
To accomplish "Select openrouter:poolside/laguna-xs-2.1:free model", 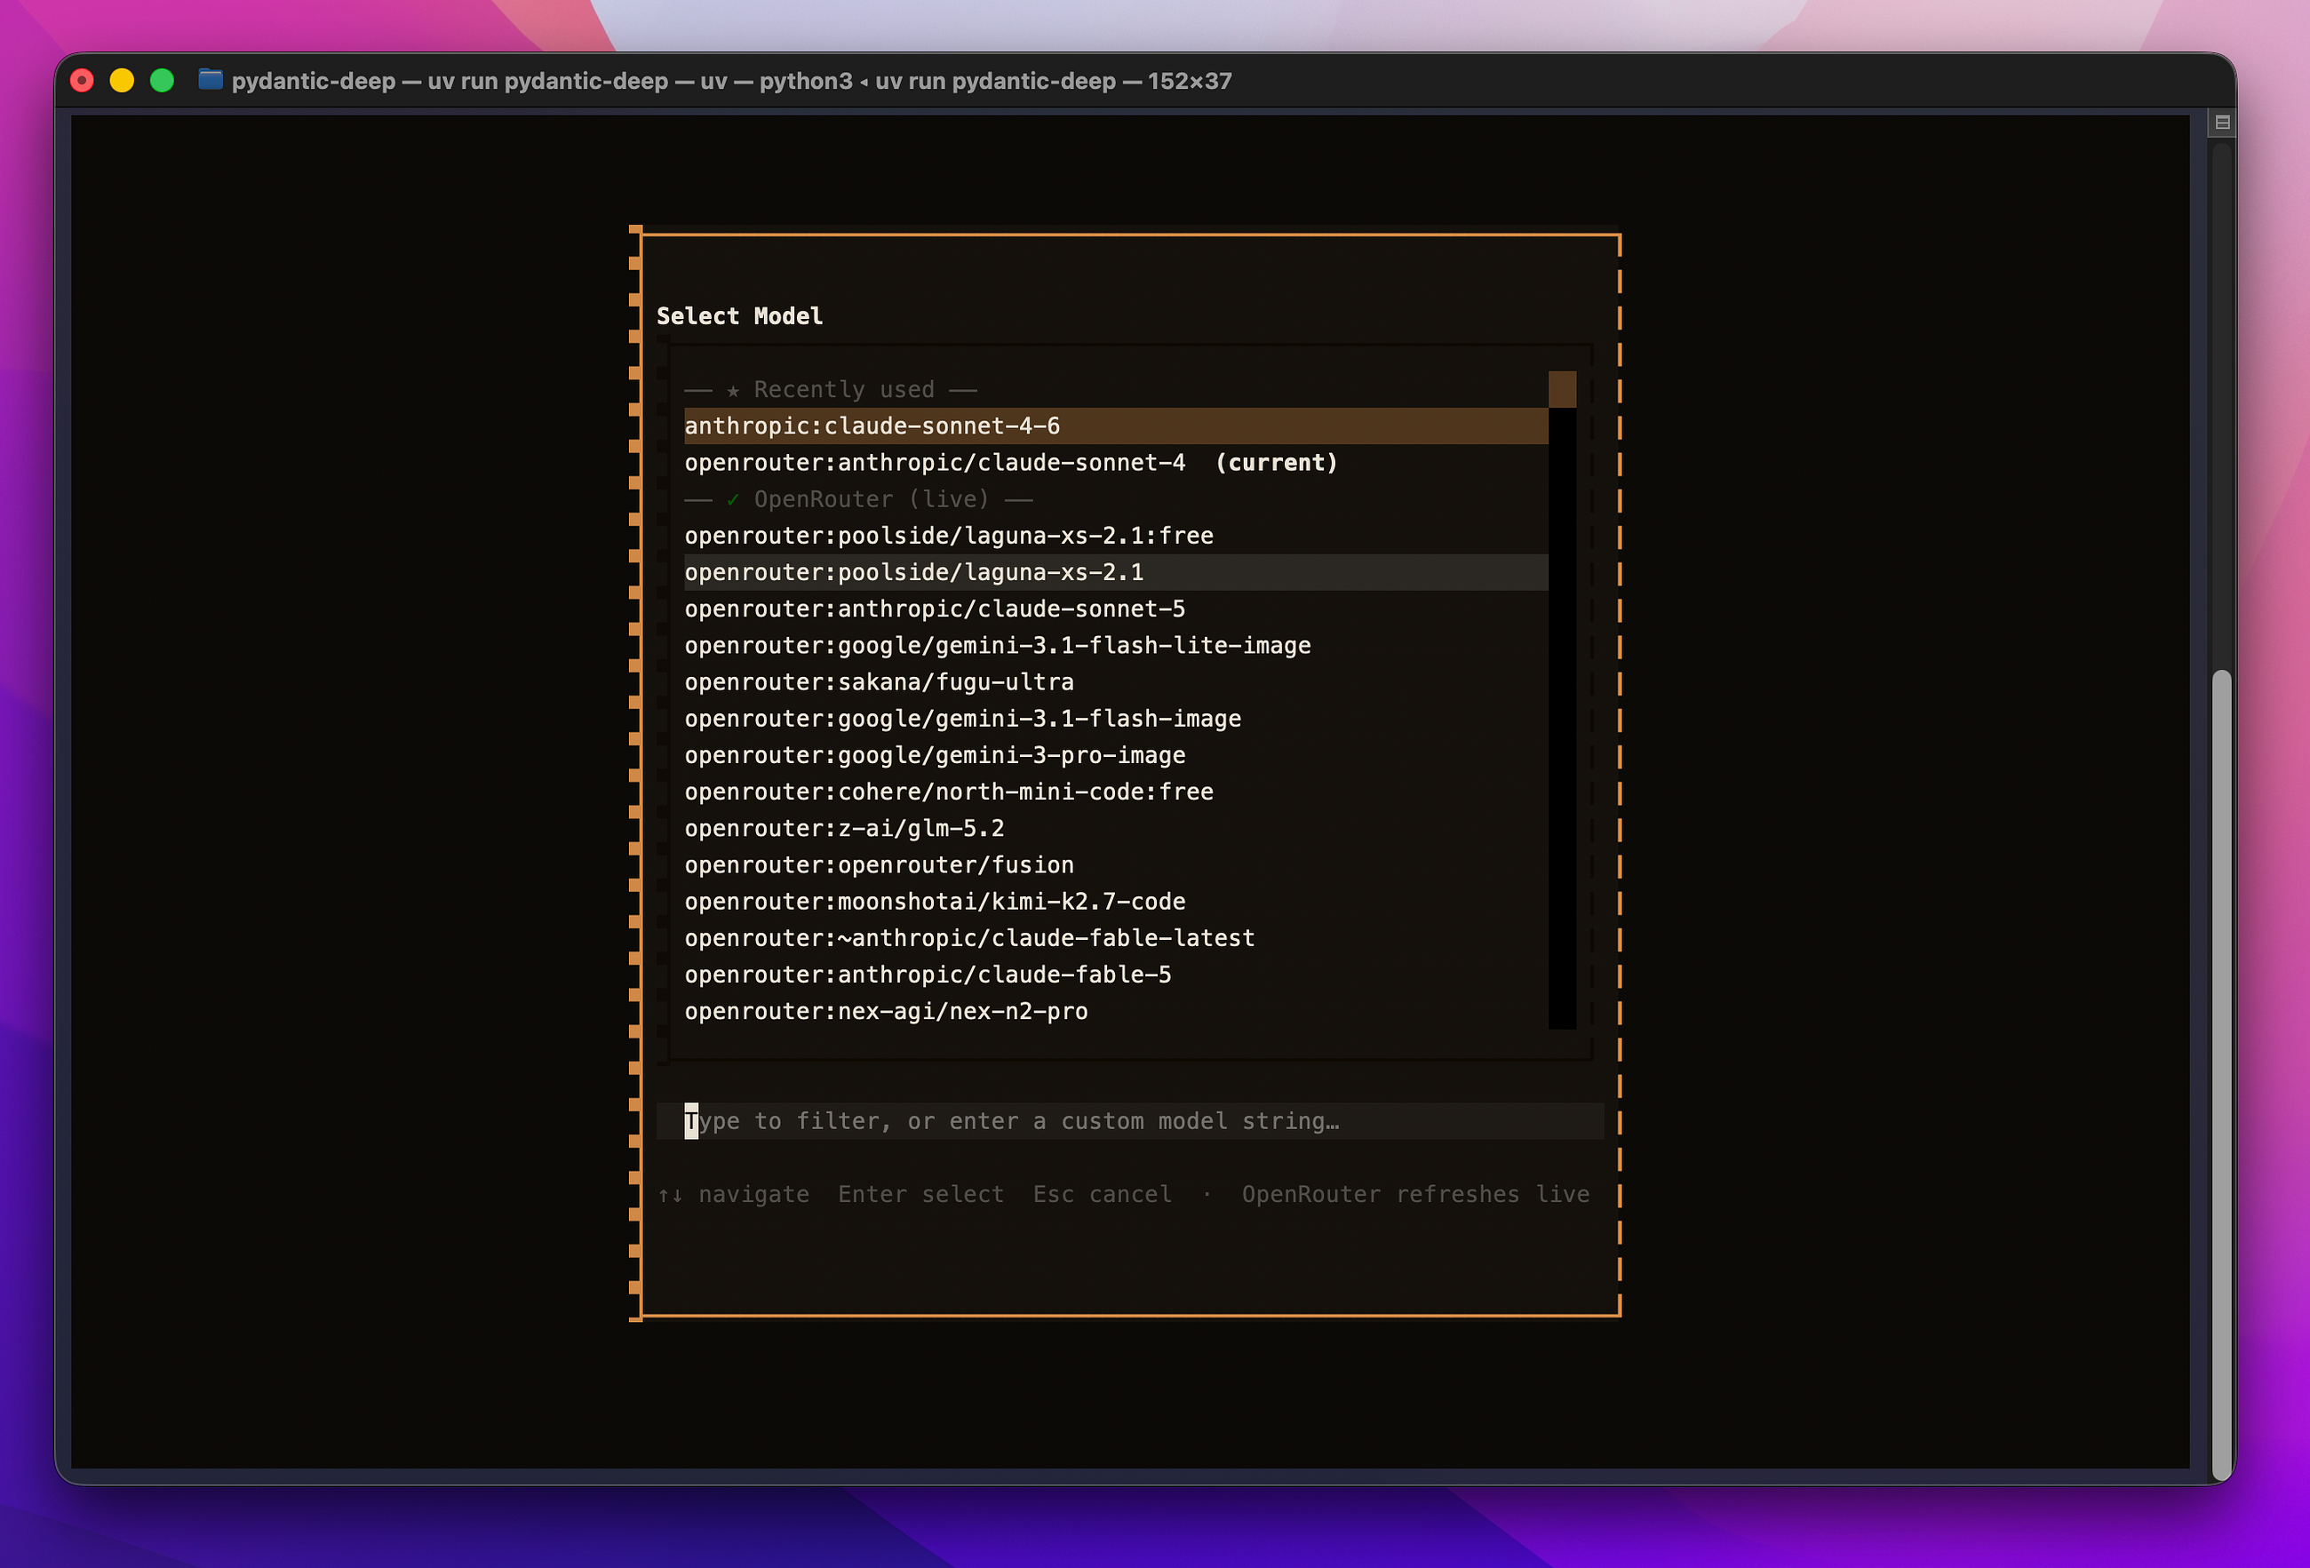I will pos(1115,536).
